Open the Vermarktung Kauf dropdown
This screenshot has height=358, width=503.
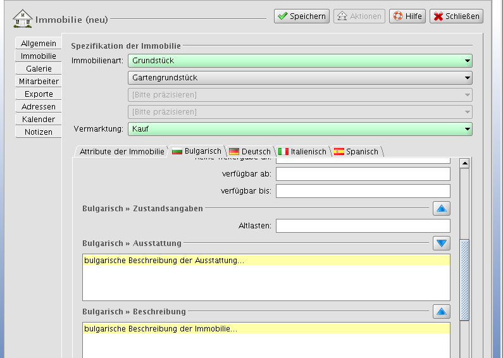(300, 129)
